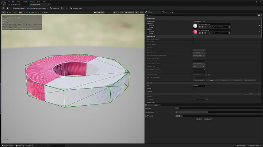This screenshot has width=263, height=147.
Task: Enable Nanite Support checkbox
Action: point(194,39)
